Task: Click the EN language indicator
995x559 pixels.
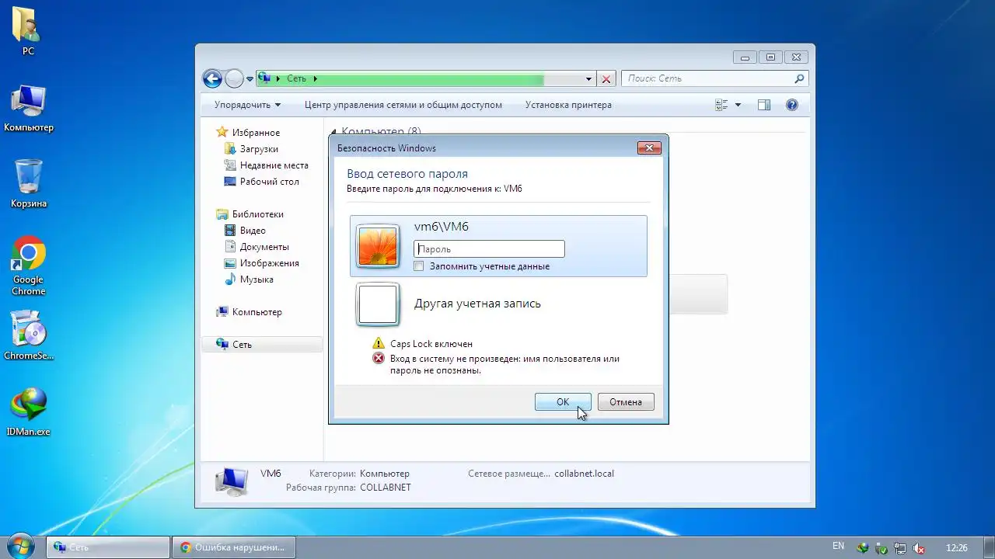Action: [838, 547]
